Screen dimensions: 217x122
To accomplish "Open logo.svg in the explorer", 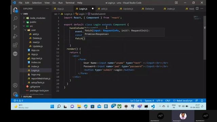I will [x=36, y=75].
